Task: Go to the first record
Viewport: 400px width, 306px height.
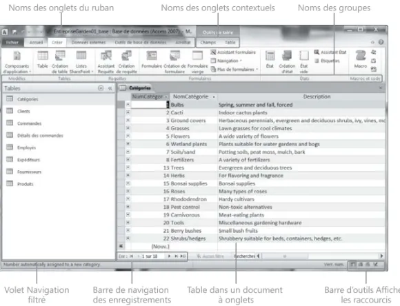Action: tap(131, 256)
